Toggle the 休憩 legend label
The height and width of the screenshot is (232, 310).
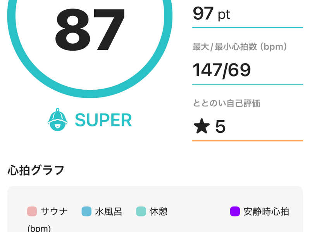158,212
